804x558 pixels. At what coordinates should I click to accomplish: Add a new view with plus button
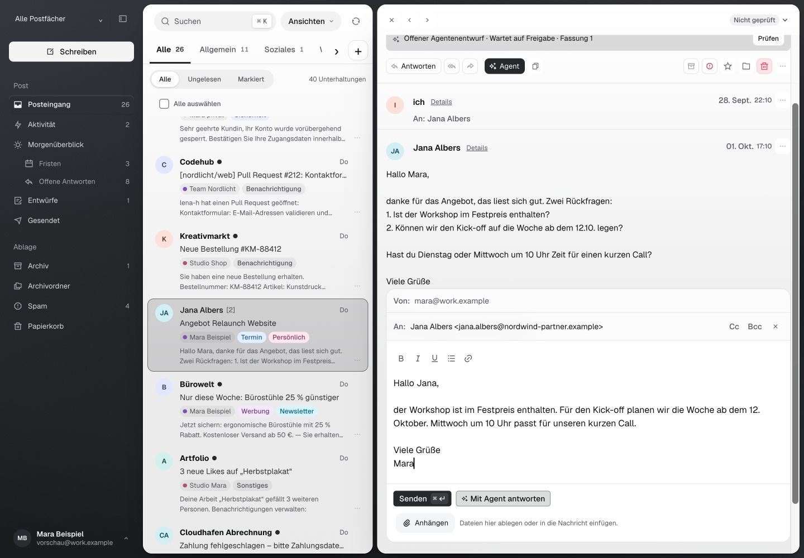[358, 51]
